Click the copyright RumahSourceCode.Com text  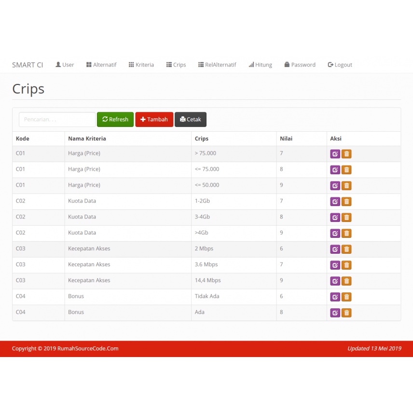(x=65, y=348)
